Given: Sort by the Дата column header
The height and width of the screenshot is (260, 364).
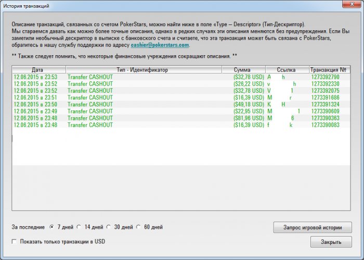Looking at the screenshot, I should [x=38, y=69].
